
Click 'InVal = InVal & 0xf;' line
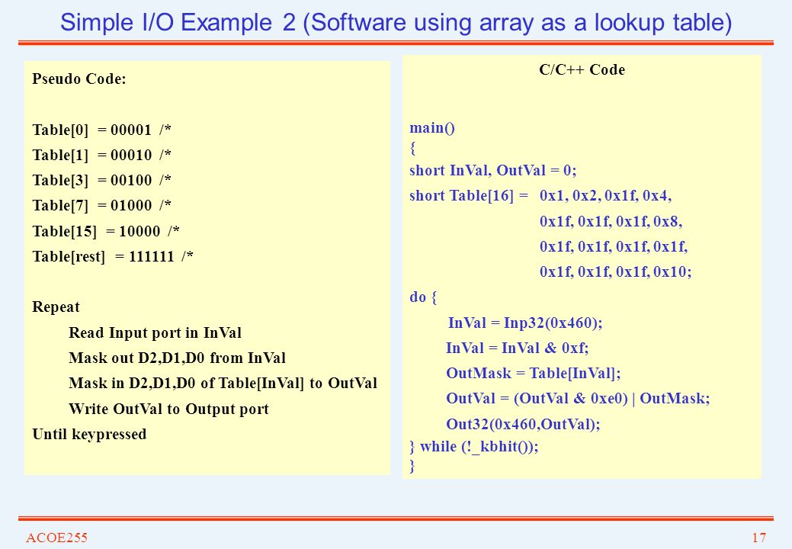pos(518,348)
